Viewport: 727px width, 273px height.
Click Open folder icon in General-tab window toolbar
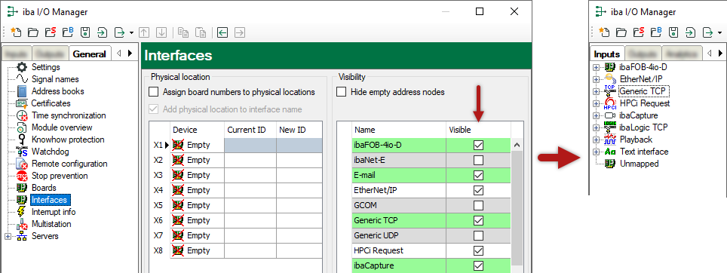pos(33,32)
